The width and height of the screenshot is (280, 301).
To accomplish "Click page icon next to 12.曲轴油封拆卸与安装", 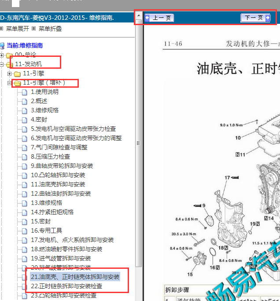I will 25,194.
